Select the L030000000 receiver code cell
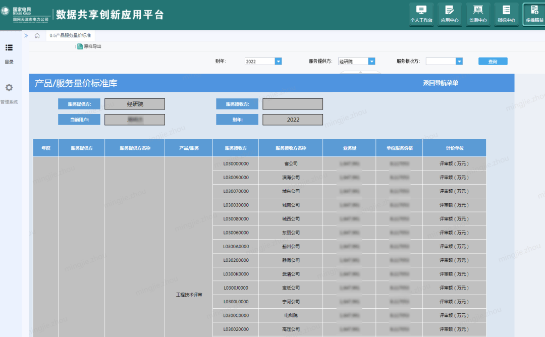Image resolution: width=545 pixels, height=337 pixels. click(x=236, y=163)
